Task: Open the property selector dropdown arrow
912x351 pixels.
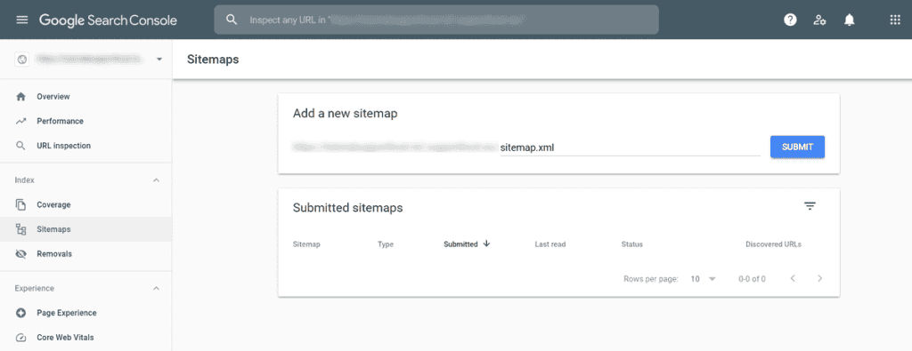Action: point(159,60)
